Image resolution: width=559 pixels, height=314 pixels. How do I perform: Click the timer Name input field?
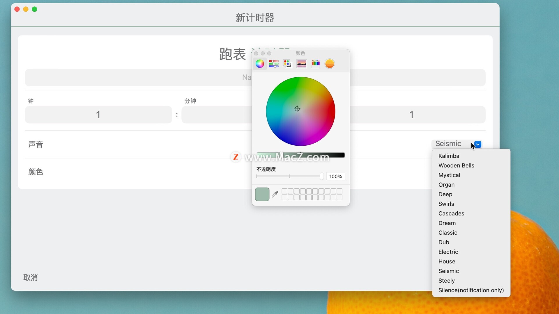pos(255,77)
